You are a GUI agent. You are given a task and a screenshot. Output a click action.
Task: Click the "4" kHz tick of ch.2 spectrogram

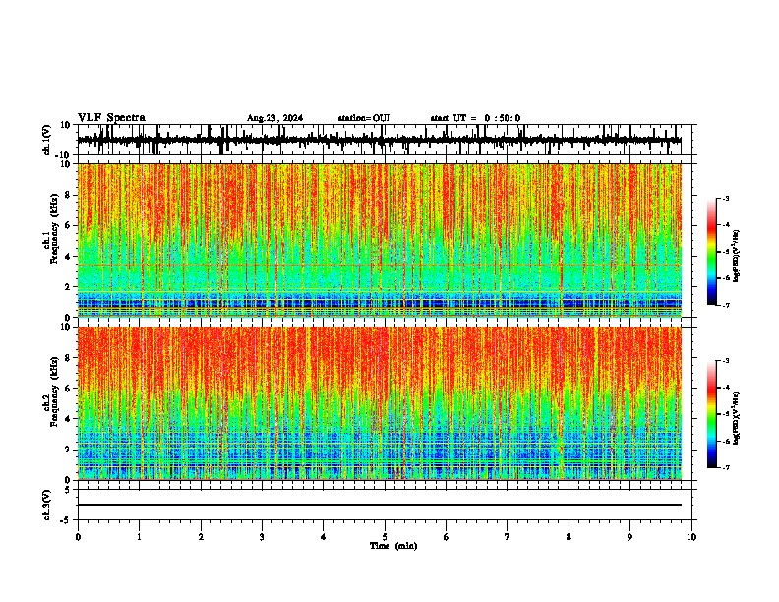click(x=68, y=419)
